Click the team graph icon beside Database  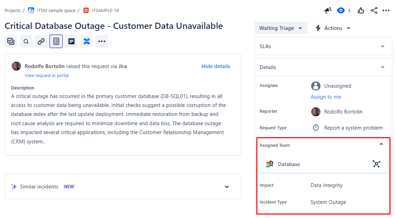click(376, 164)
